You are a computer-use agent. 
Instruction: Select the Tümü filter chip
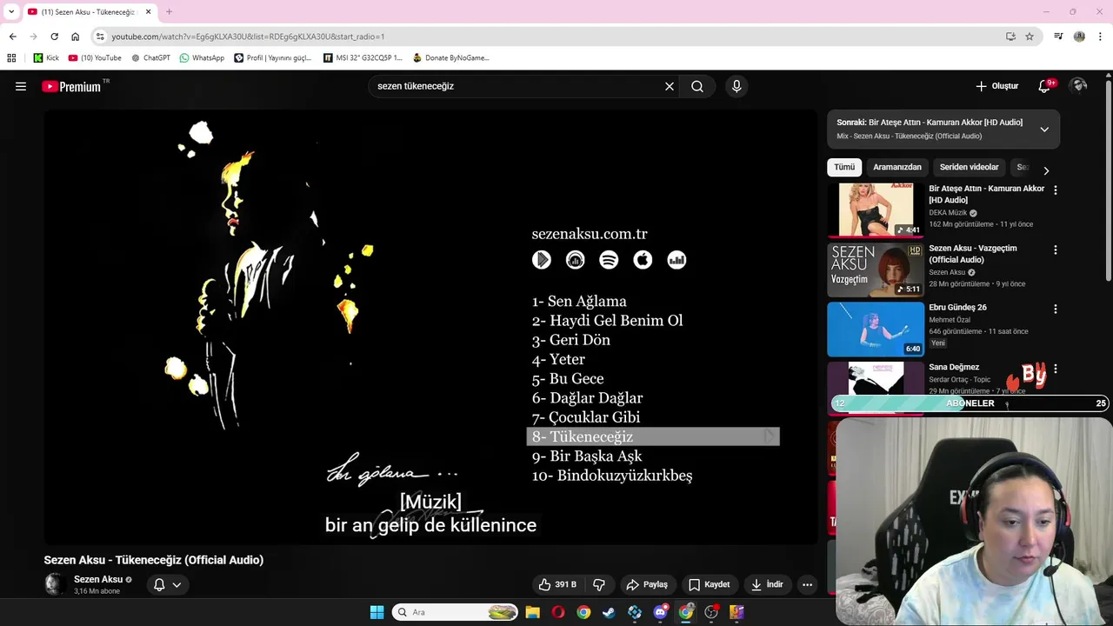pos(844,167)
